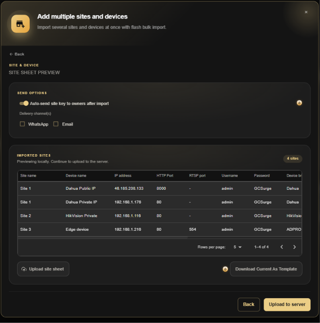Image resolution: width=320 pixels, height=323 pixels.
Task: Go to previous table page arrow
Action: [282, 247]
